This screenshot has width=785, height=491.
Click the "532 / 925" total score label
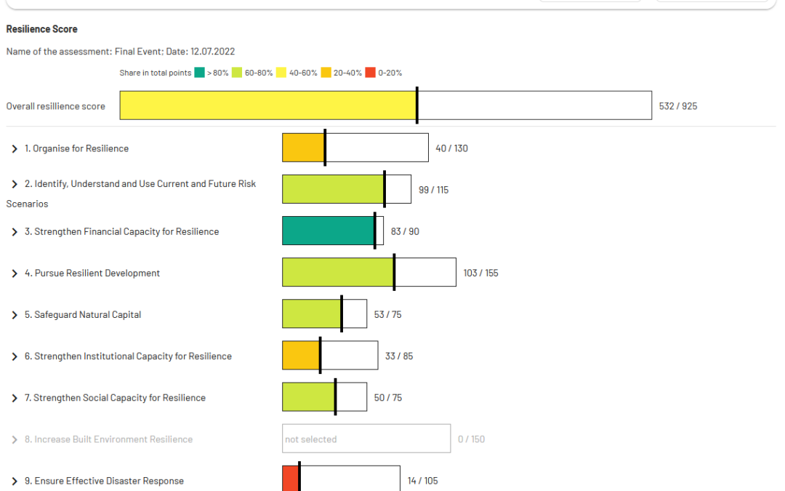coord(680,105)
